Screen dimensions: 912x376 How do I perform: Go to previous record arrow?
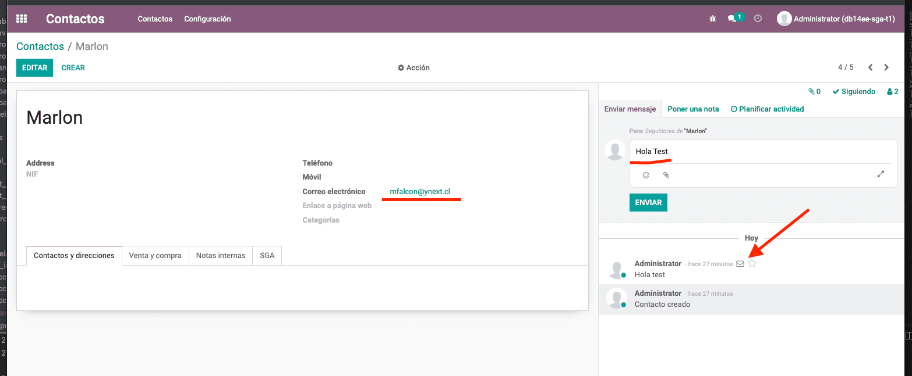(x=870, y=67)
